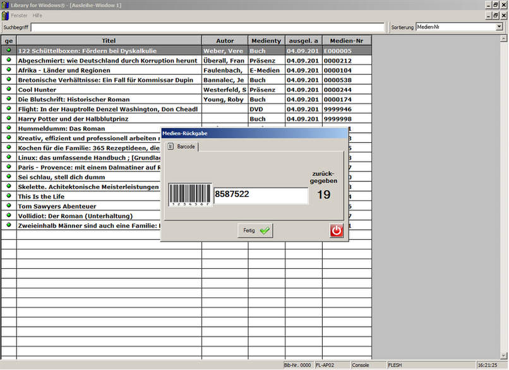Click the library books icon in menu bar
This screenshot has width=509, height=370.
point(5,15)
